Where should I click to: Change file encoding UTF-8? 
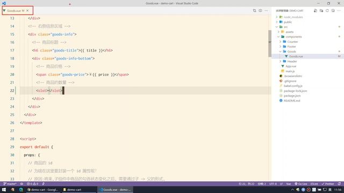click(x=273, y=184)
